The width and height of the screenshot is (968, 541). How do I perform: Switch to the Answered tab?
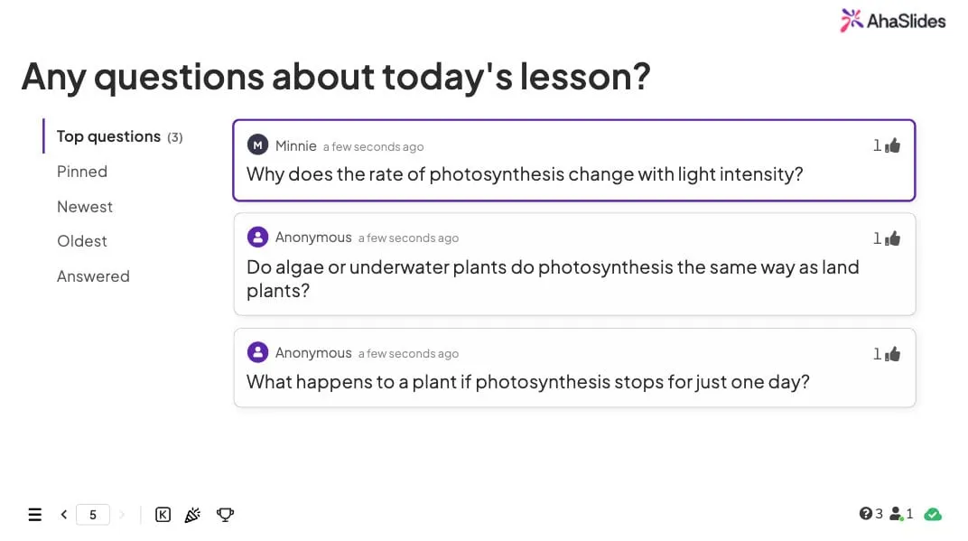pos(93,276)
